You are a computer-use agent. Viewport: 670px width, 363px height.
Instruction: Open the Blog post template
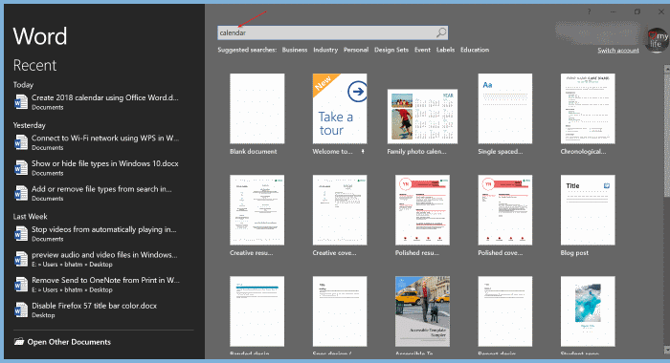588,210
